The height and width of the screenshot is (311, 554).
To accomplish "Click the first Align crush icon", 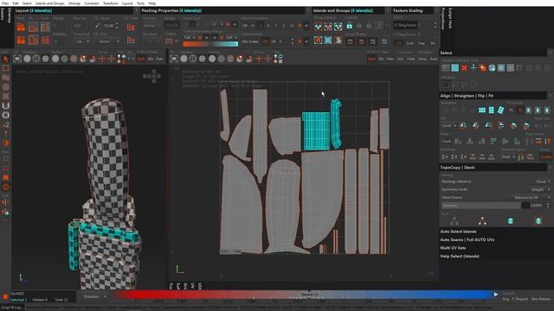I will (x=458, y=142).
